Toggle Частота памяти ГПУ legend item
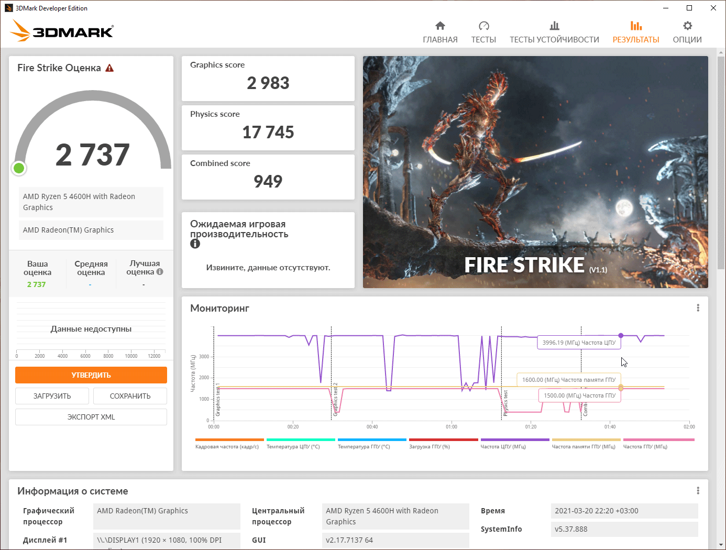Image resolution: width=726 pixels, height=550 pixels. 586,444
